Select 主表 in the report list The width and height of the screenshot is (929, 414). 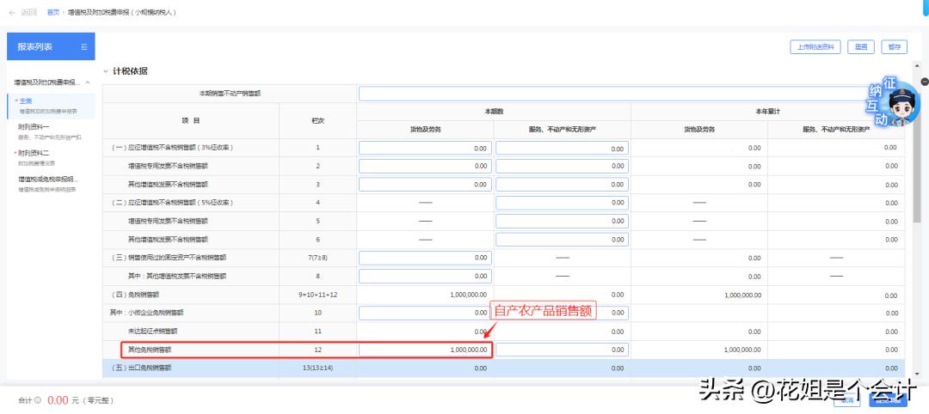tap(51, 106)
